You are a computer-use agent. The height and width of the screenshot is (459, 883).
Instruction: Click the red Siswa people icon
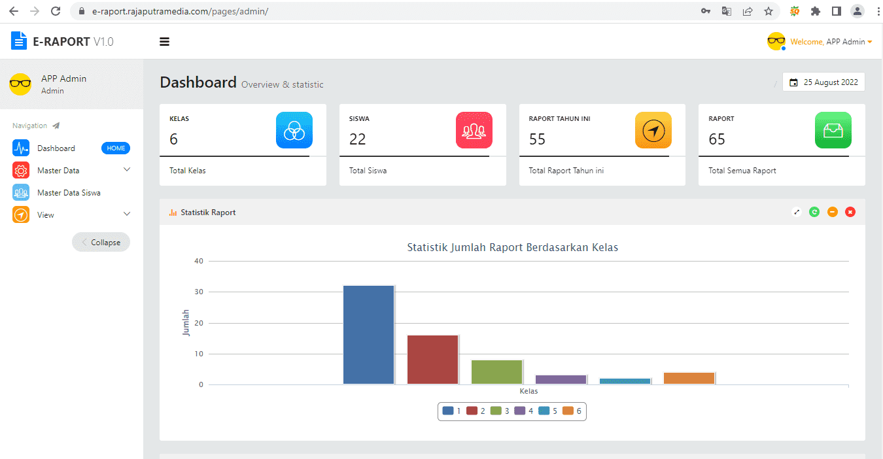(474, 130)
